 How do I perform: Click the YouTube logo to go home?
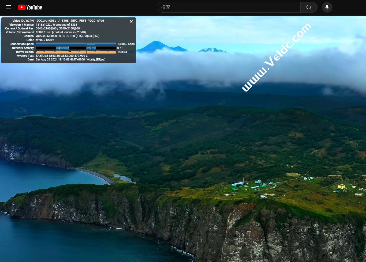[30, 7]
